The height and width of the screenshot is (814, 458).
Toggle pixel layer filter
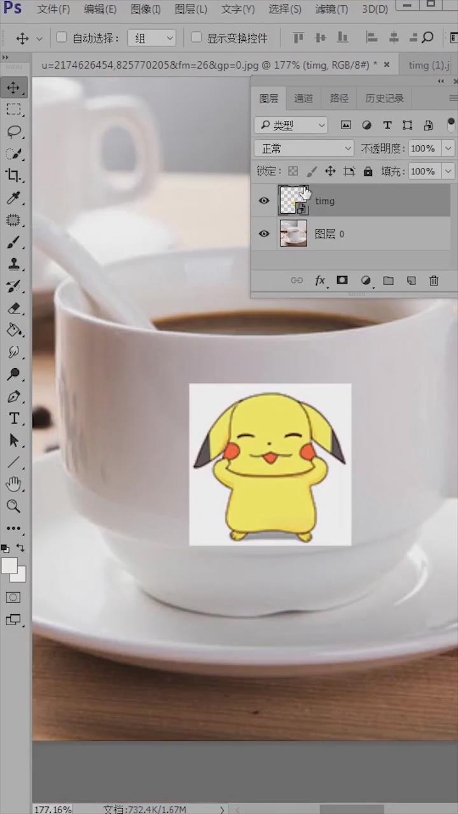[346, 125]
